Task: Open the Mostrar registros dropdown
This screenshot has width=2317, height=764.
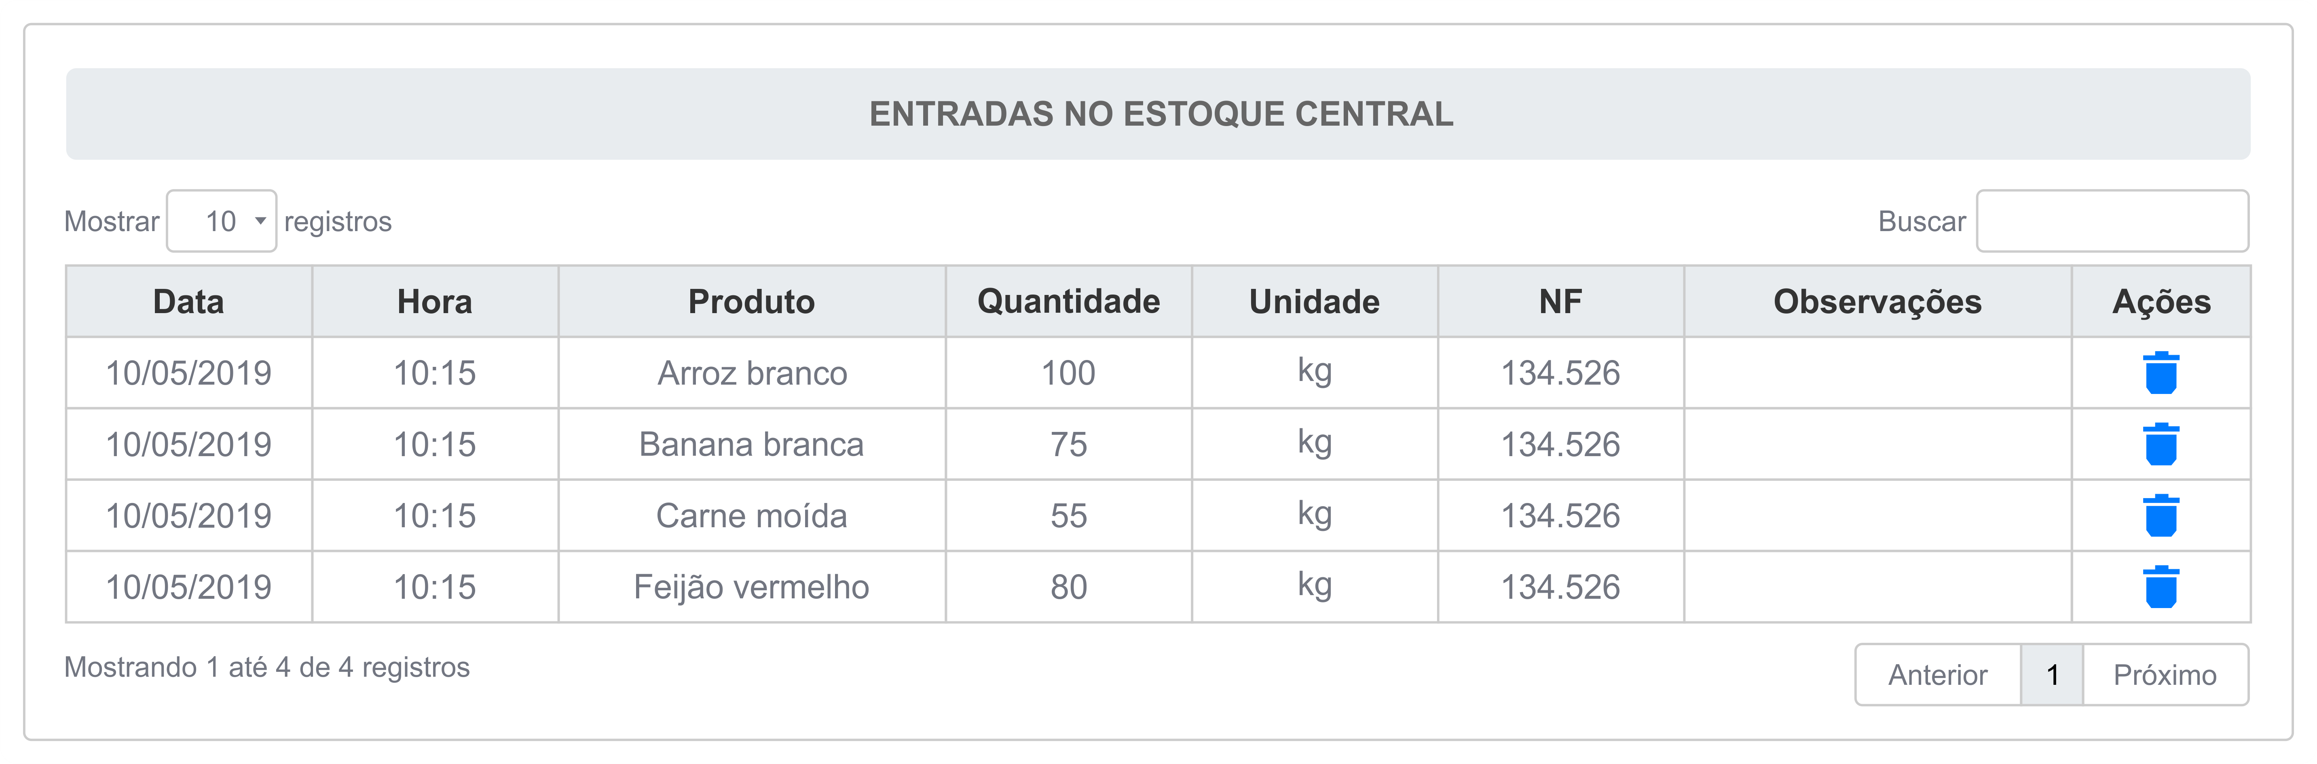Action: 221,221
